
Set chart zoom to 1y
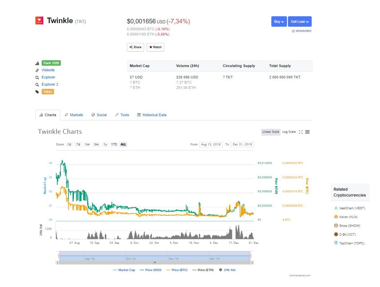click(105, 144)
